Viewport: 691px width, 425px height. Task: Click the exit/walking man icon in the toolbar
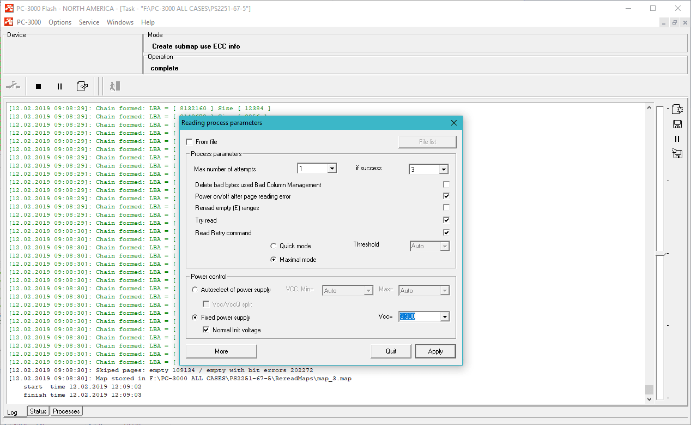coord(114,86)
